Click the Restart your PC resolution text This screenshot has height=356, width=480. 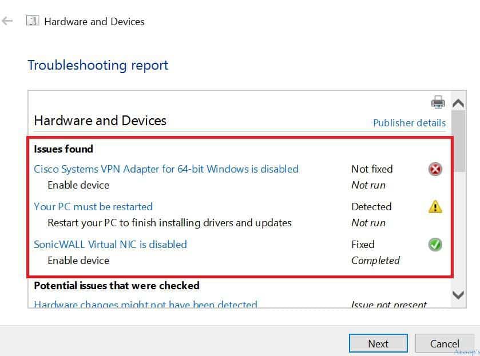point(169,223)
